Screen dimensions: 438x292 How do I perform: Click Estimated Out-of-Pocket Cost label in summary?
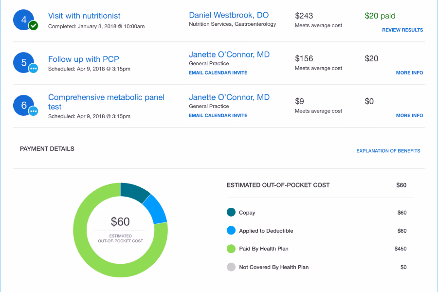[x=278, y=185]
